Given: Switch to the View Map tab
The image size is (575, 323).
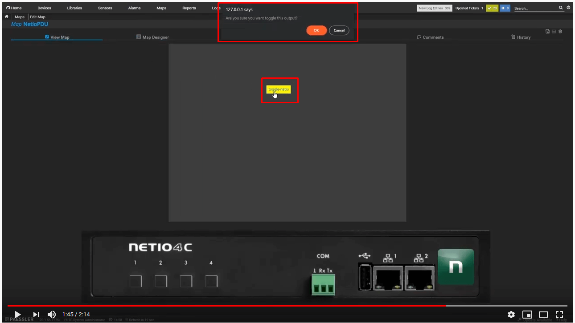Looking at the screenshot, I should tap(57, 37).
